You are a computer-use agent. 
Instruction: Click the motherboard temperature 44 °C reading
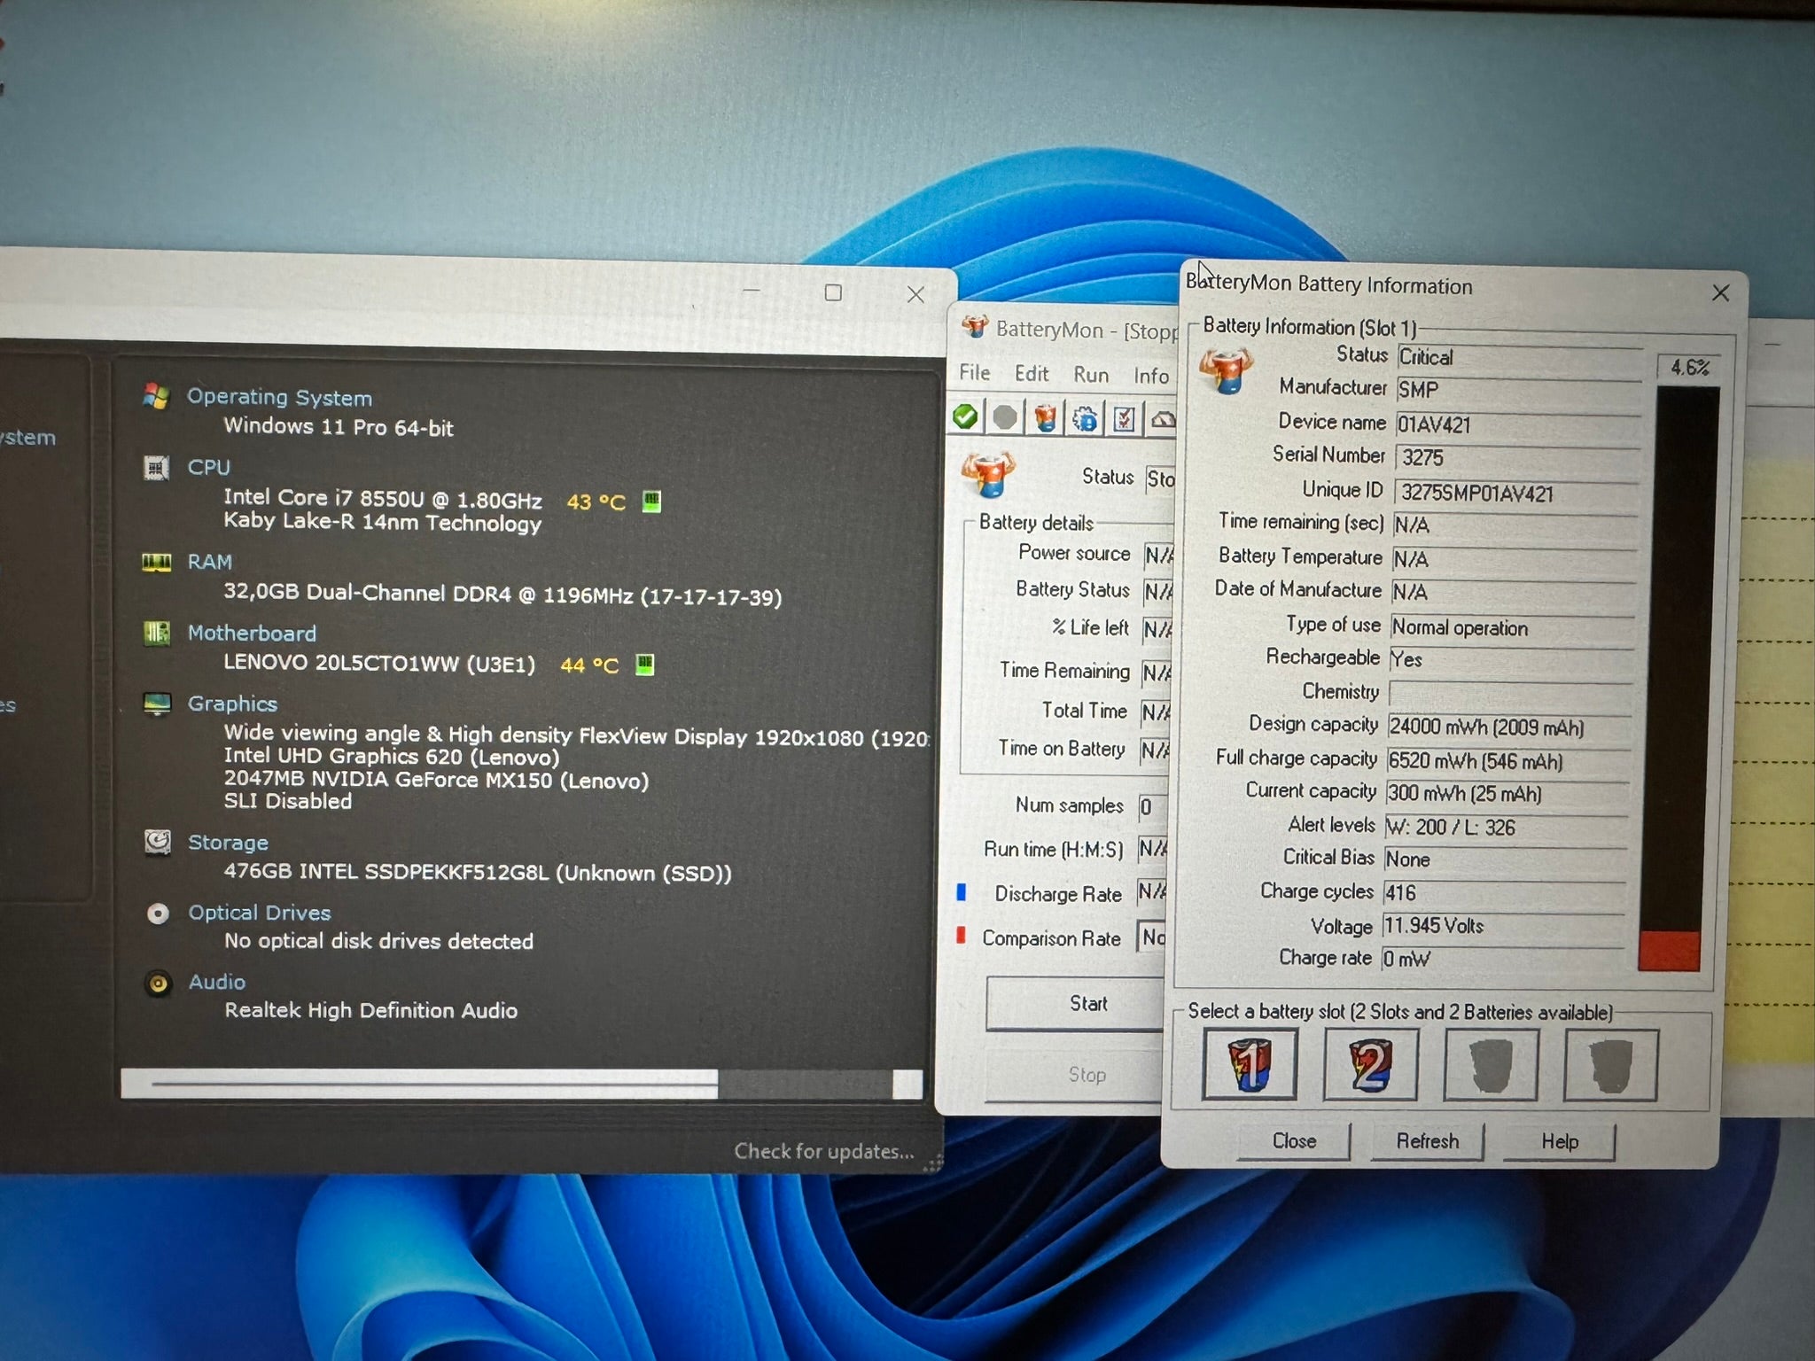(x=589, y=665)
